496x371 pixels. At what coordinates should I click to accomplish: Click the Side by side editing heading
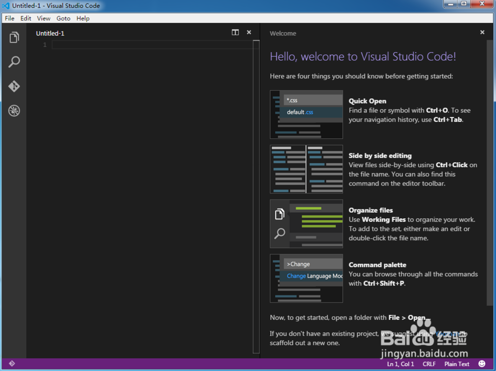380,156
